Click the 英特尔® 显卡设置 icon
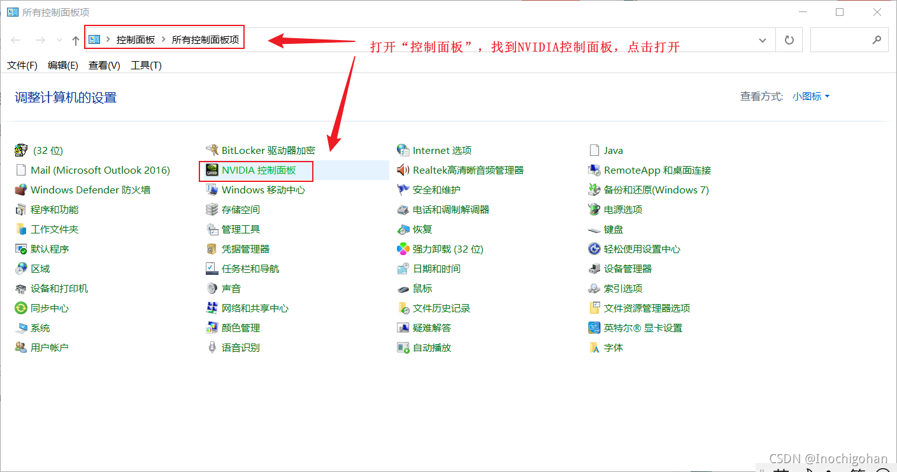This screenshot has height=472, width=897. (594, 328)
